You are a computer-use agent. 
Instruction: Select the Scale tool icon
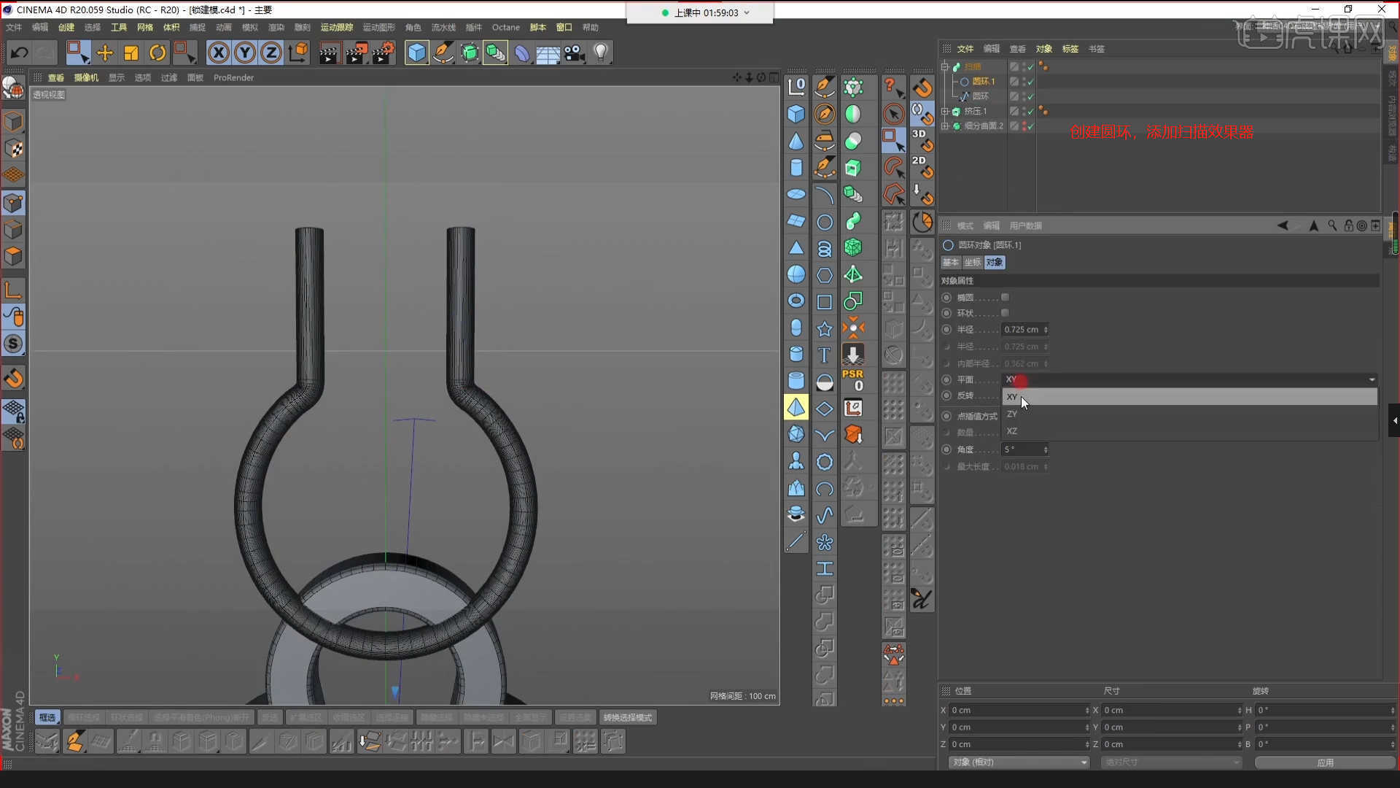(131, 53)
